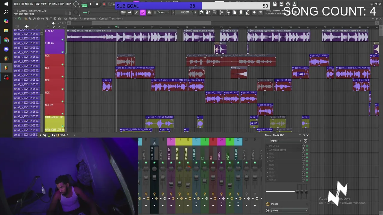Open the Windows Start button
Screen dimensions: 383x215
click(x=6, y=4)
